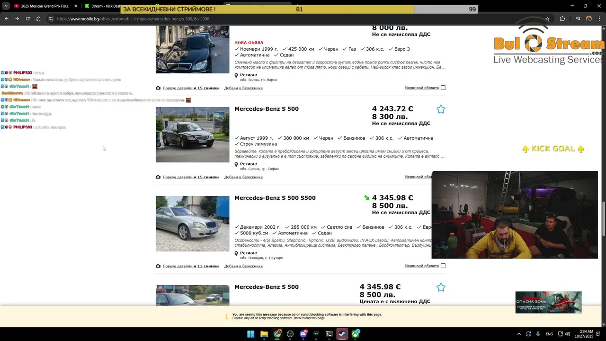
Task: Open the Опасна зона movie ad banner
Action: (x=548, y=302)
